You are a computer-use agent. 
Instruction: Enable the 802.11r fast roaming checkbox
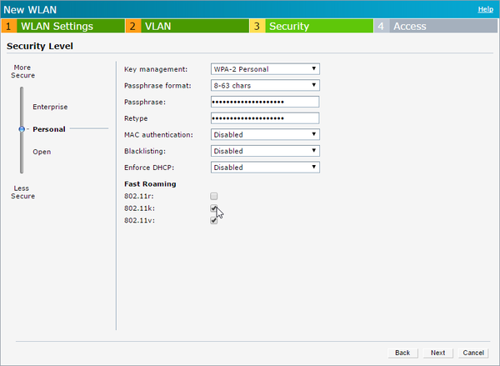tap(213, 196)
